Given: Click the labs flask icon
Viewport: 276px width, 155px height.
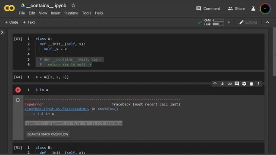Looking at the screenshot, I should [253, 9].
